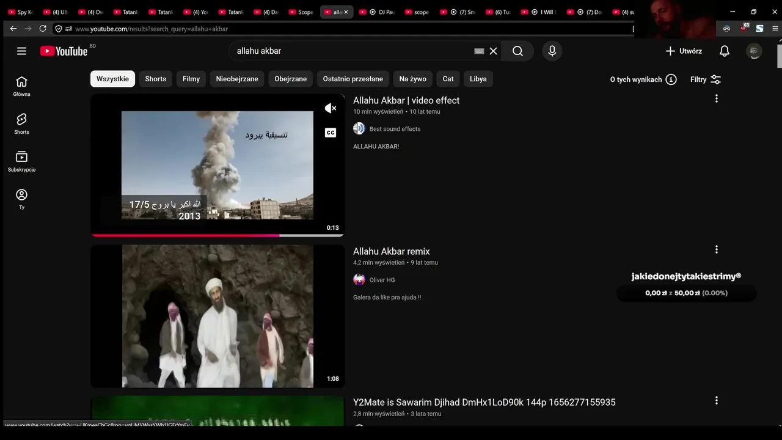Open Subskrypcje in the left sidebar
This screenshot has height=440, width=782.
[21, 161]
